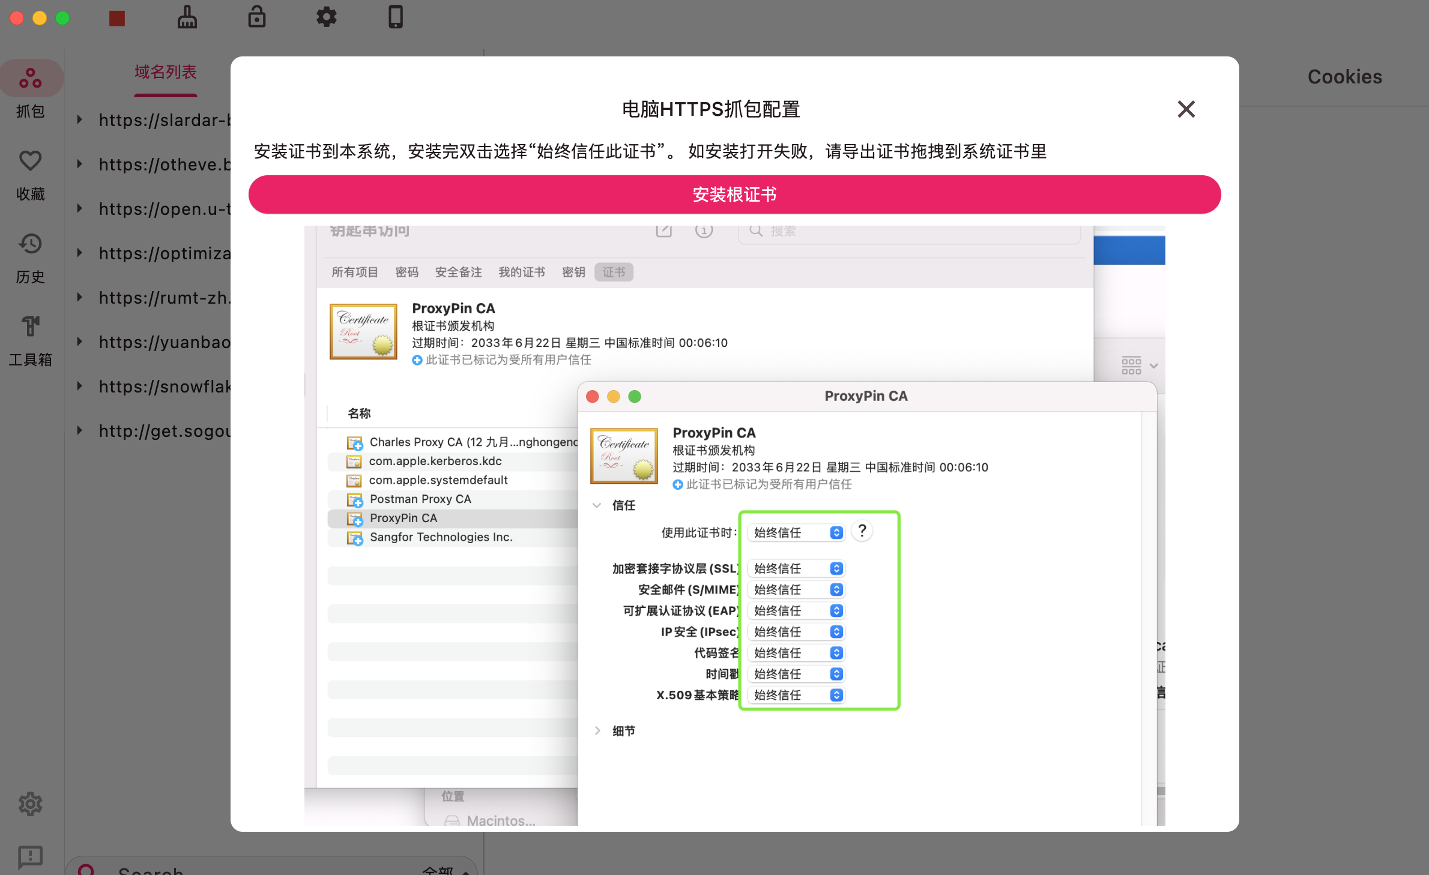Select Postman Proxy CA in the certificate list
The image size is (1429, 875).
(x=420, y=499)
